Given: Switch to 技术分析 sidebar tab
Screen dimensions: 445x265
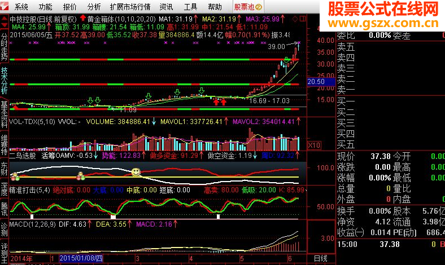Looking at the screenshot, I should [x=5, y=81].
